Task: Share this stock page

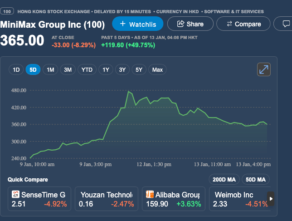Action: tap(190, 24)
